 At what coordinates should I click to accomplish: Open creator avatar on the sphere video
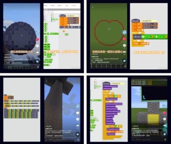tap(37, 32)
